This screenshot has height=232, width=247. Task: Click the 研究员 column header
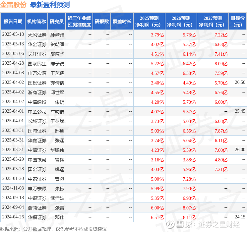(x=57, y=22)
